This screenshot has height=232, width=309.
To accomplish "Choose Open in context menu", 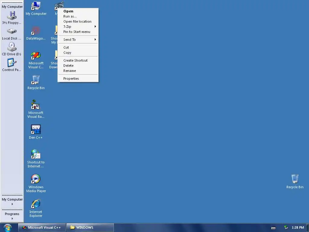I will 78,11.
